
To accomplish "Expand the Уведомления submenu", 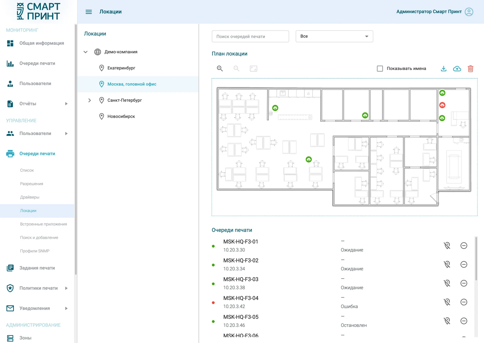I will [66, 308].
